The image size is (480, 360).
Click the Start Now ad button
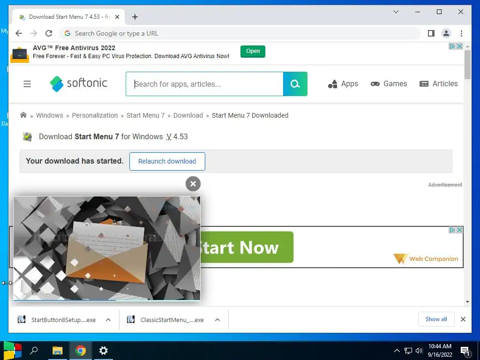[247, 247]
